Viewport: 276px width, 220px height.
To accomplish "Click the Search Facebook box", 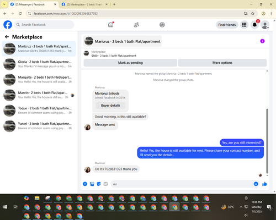I will point(44,25).
